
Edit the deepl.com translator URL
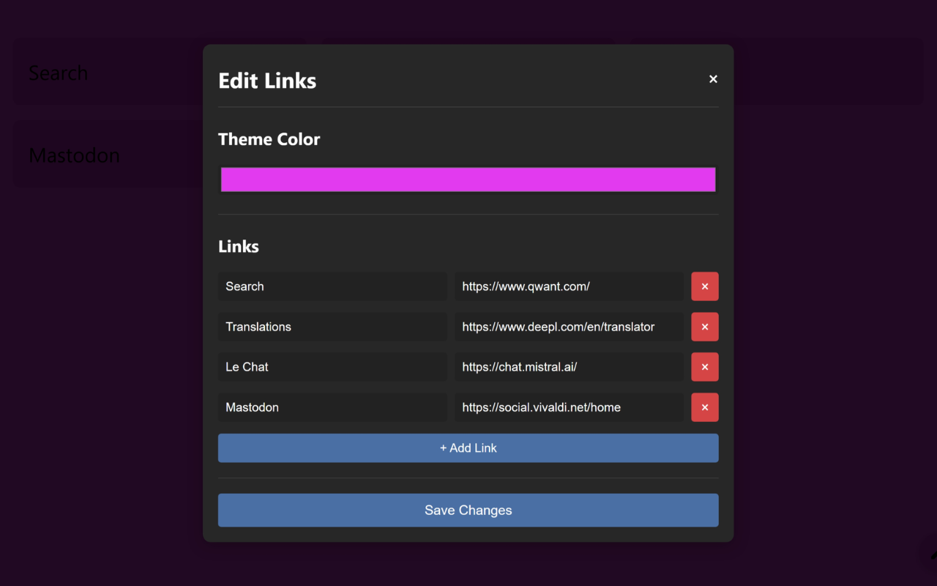coord(569,327)
